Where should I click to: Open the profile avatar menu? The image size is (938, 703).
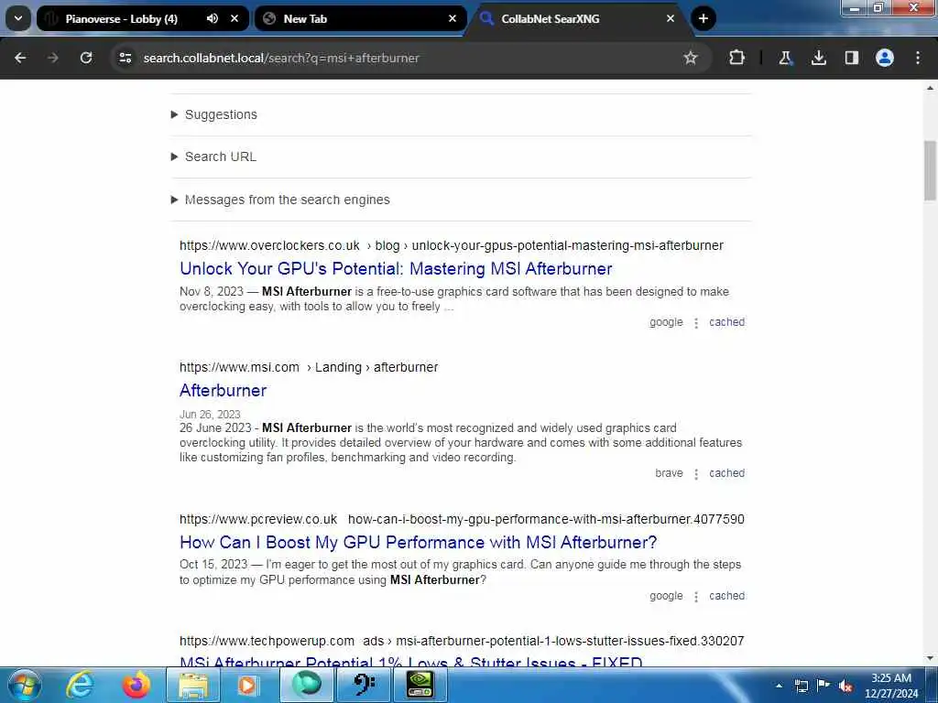(x=884, y=58)
